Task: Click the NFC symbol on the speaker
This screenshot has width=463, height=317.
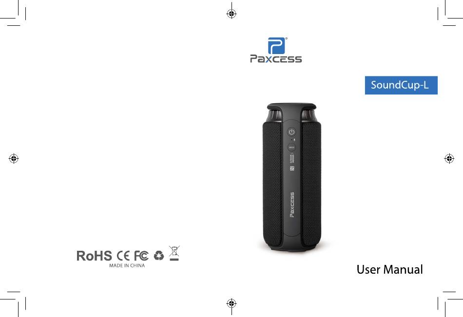Action: 292,169
